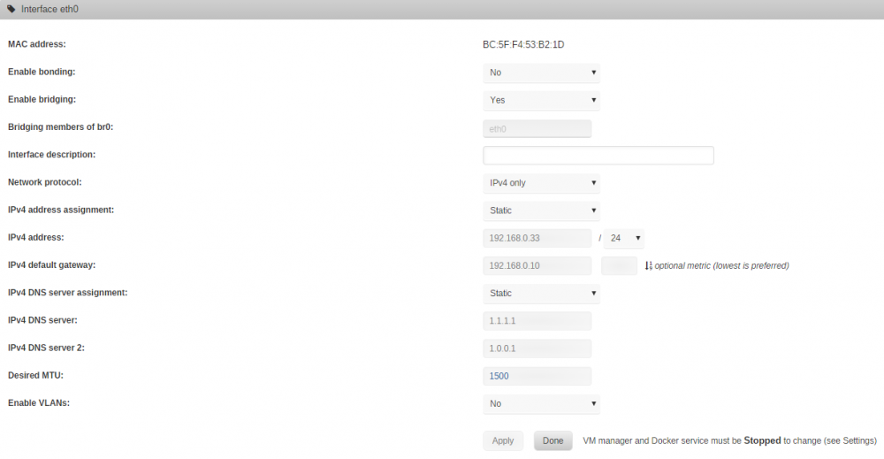Click the optional gateway metric field
Viewport: 884px width, 459px height.
(619, 266)
